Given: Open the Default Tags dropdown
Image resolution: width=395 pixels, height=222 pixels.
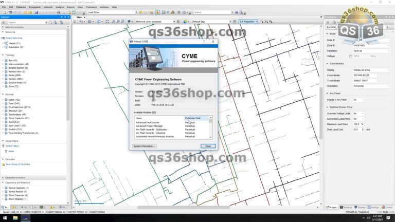Looking at the screenshot, I should coord(230,22).
